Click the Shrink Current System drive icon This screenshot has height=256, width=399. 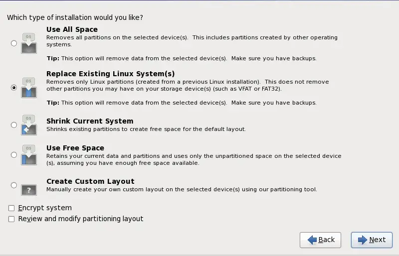point(29,125)
